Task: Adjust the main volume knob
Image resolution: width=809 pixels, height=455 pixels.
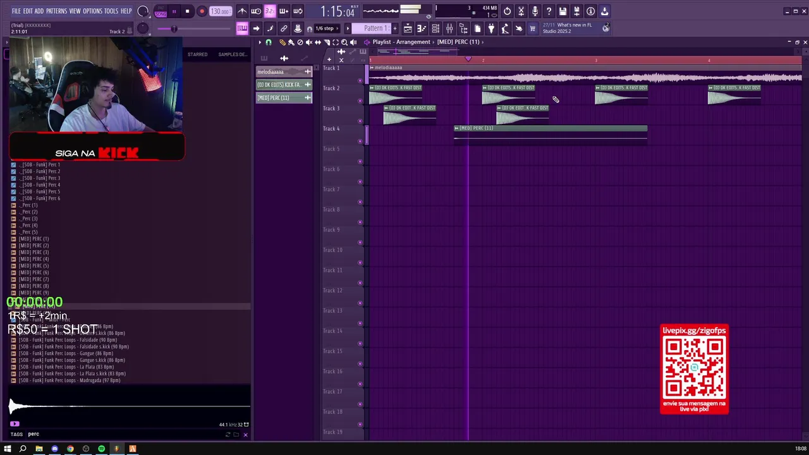Action: (x=143, y=11)
